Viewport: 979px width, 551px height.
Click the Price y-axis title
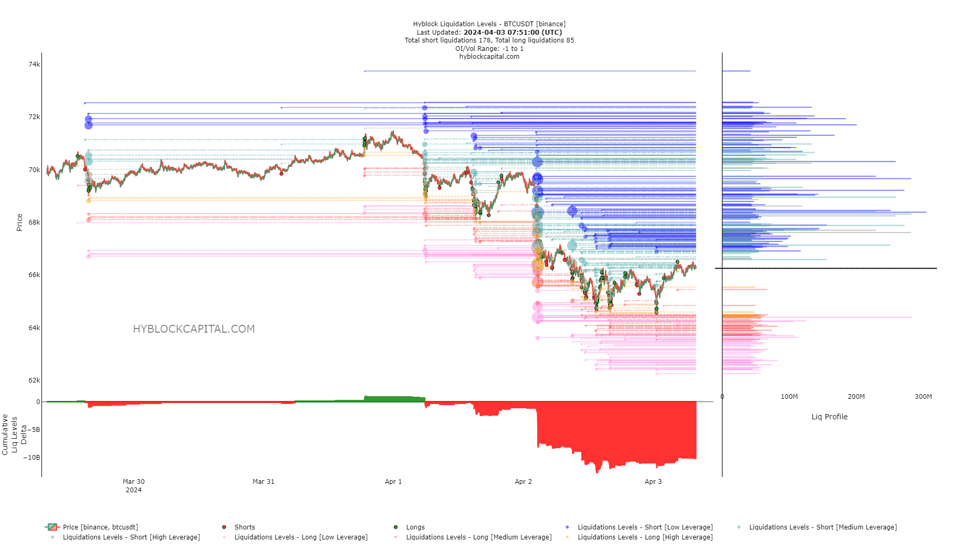(x=19, y=222)
